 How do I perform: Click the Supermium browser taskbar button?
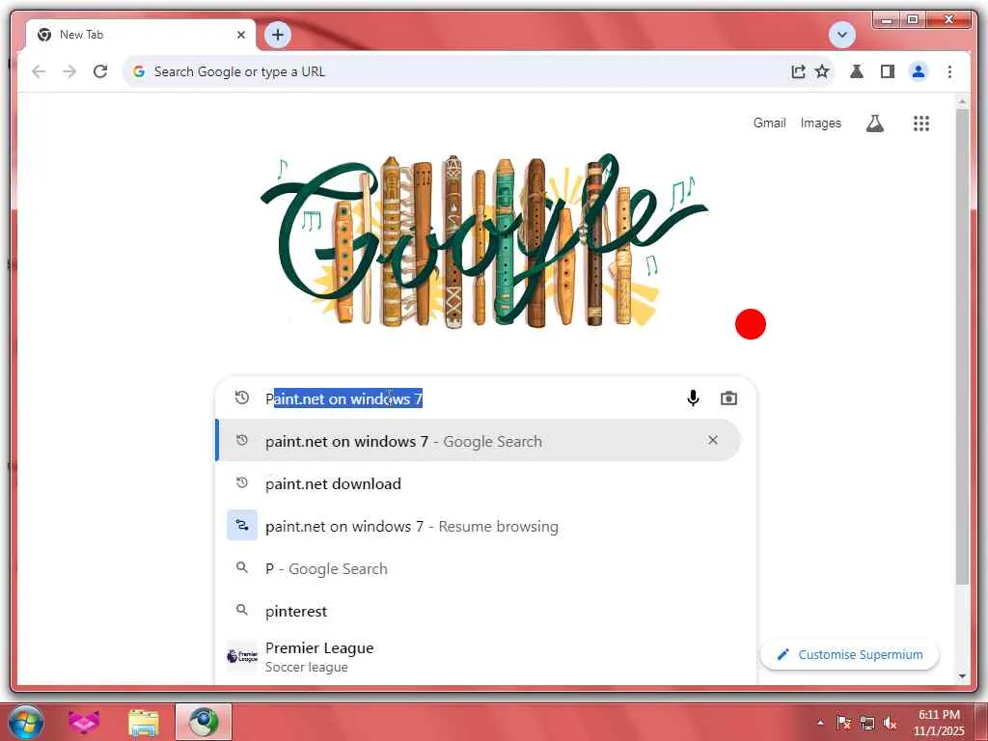coord(204,722)
